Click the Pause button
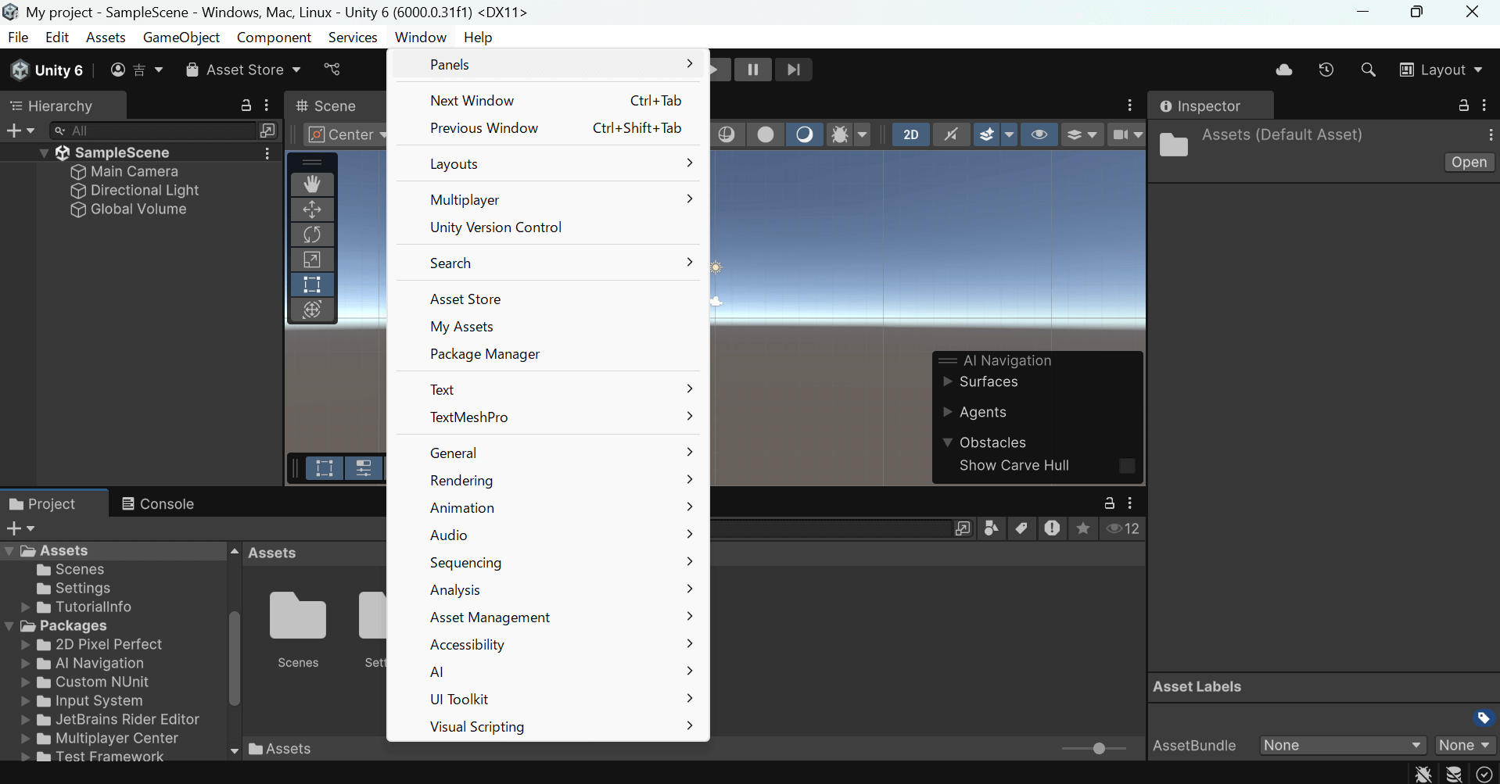The width and height of the screenshot is (1500, 784). pos(753,70)
